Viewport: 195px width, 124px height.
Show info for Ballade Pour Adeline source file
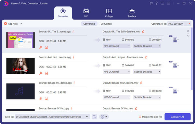[x=74, y=83]
